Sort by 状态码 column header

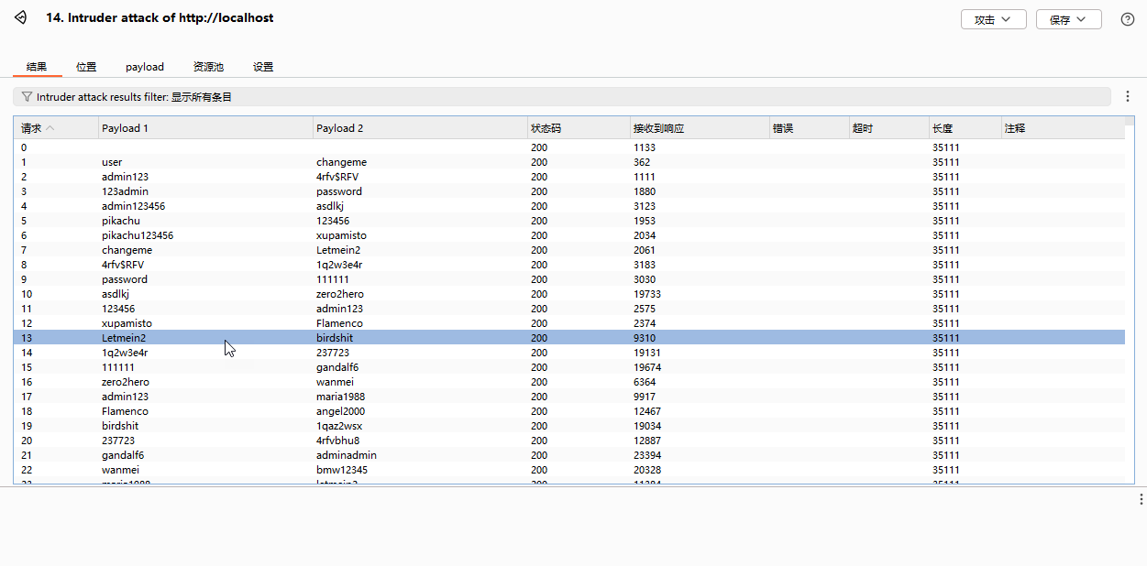pyautogui.click(x=546, y=128)
